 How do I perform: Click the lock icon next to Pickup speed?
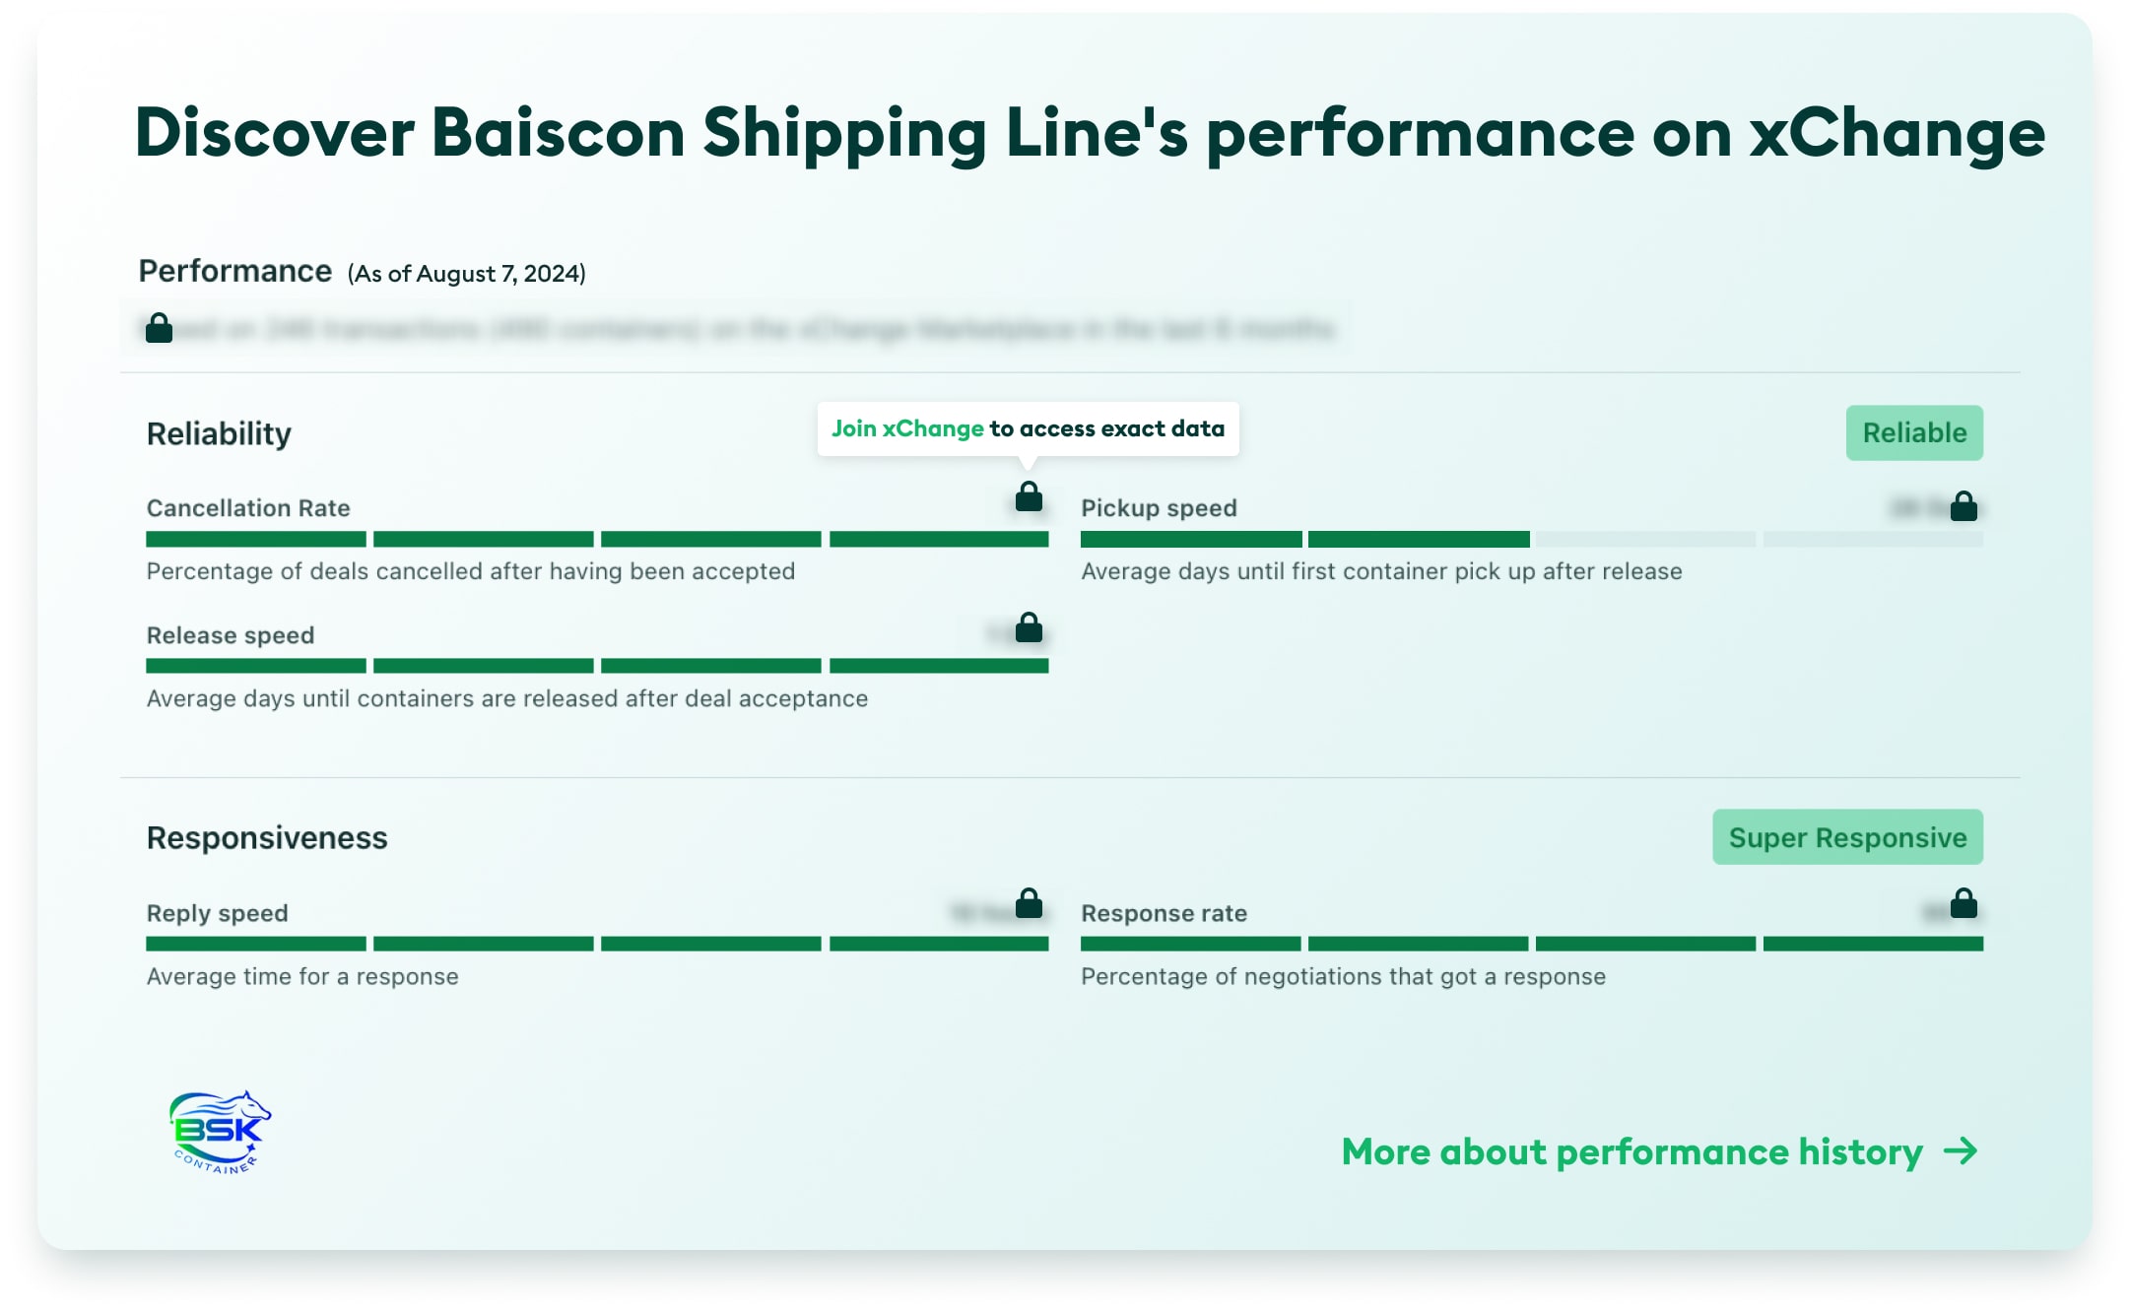pos(1964,506)
